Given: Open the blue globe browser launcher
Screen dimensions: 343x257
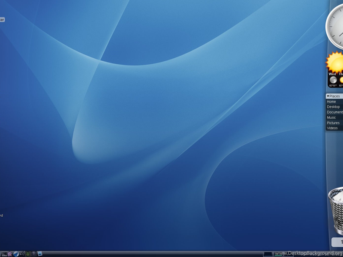Looking at the screenshot, I should point(16,254).
